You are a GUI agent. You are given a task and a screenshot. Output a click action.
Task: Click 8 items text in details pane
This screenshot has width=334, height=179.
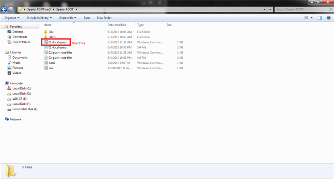coord(27,167)
